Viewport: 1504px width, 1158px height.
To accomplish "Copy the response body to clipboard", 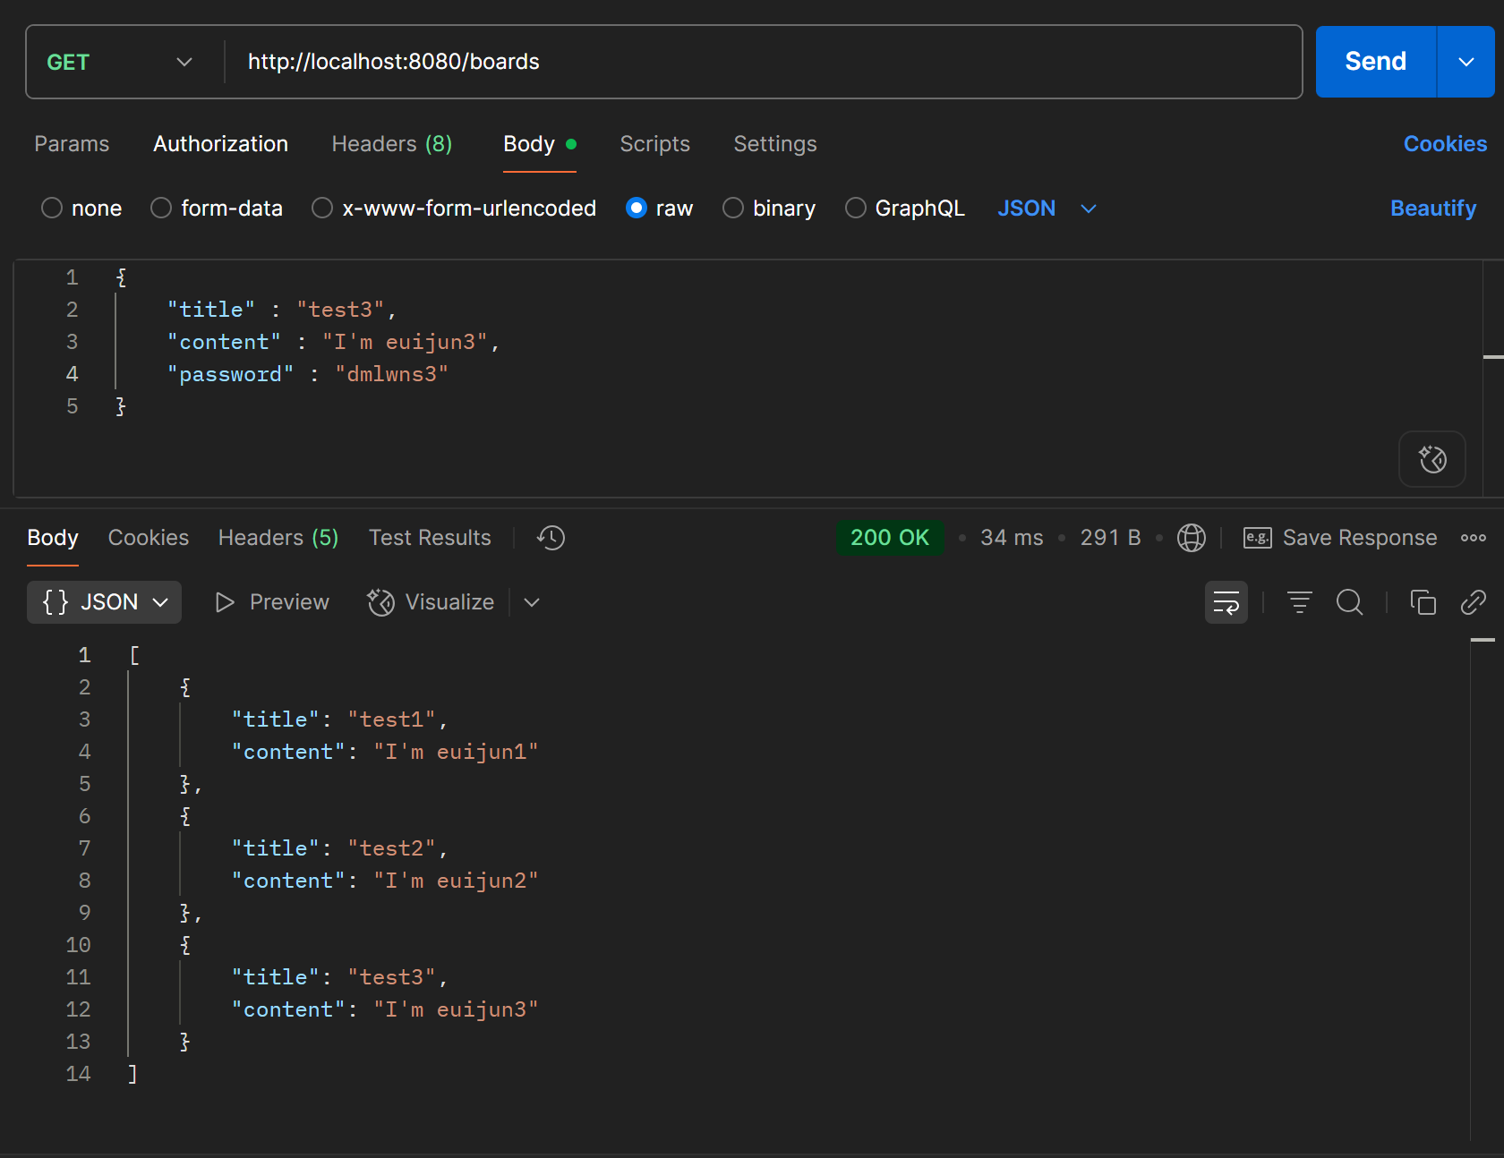I will coord(1423,602).
